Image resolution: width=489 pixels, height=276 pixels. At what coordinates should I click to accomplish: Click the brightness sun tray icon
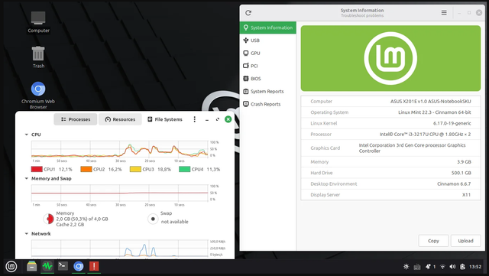(406, 267)
